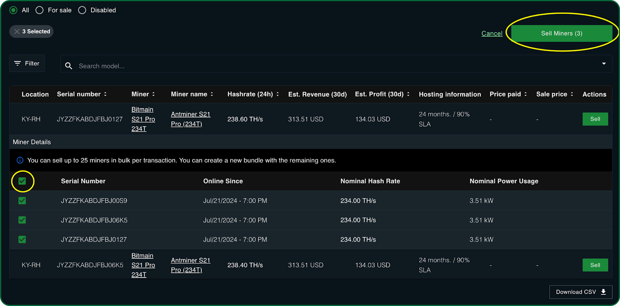This screenshot has height=306, width=620.
Task: Click the search magnifier icon
Action: (x=69, y=66)
